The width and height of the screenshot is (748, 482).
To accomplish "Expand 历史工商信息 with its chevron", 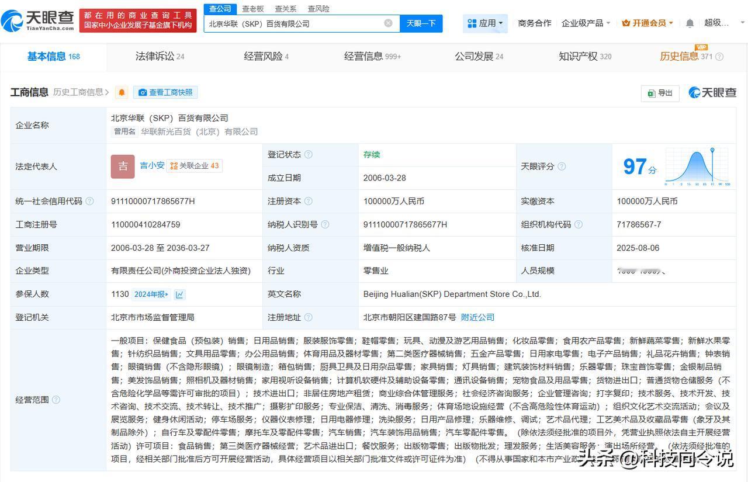I will coord(107,92).
